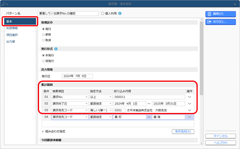
Task: Click the 出力(E)... button
Action: tap(220, 22)
